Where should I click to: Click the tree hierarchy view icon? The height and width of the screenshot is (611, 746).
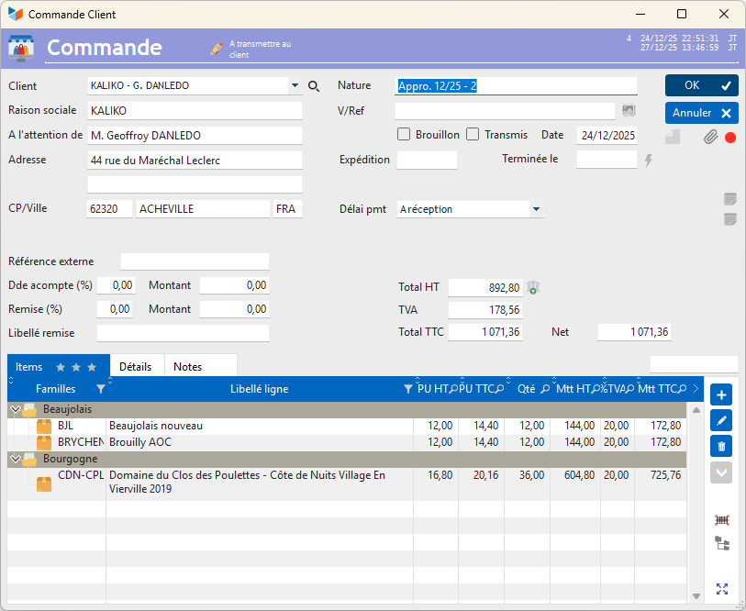point(722,544)
